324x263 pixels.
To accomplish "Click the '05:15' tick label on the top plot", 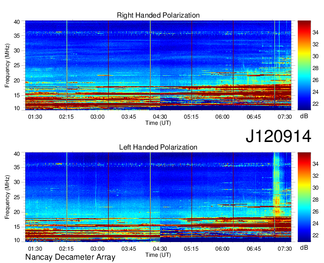I will pyautogui.click(x=191, y=117).
